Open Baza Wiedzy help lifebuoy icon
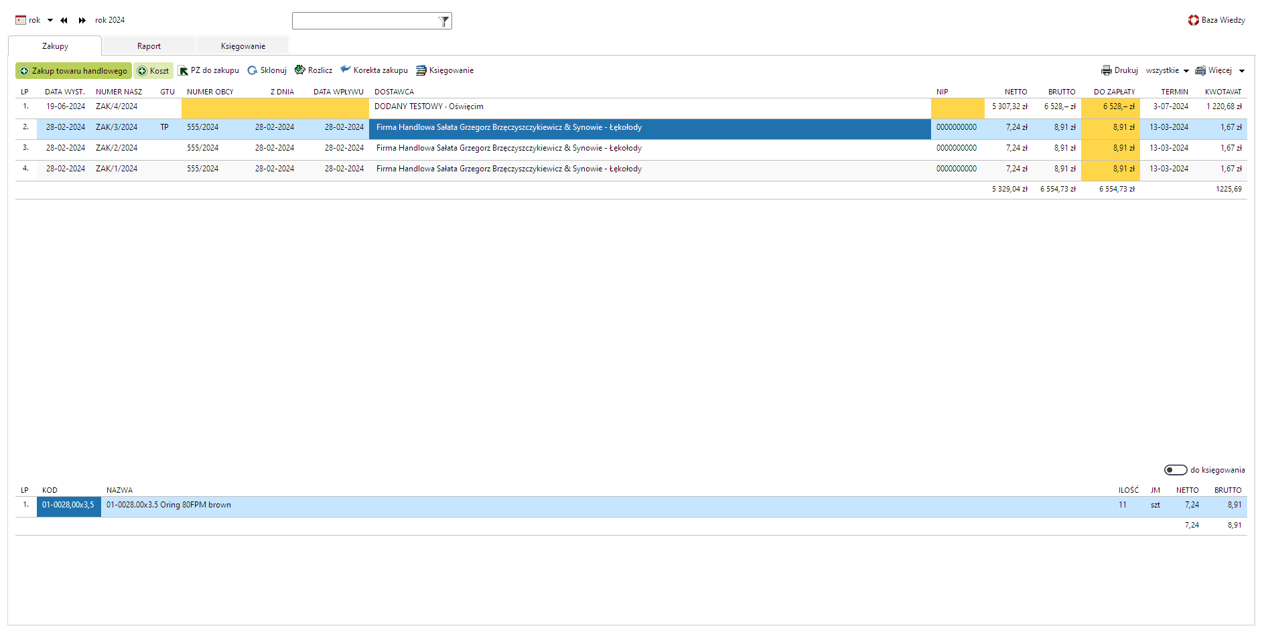Screen dimensions: 1262x632 (1194, 20)
